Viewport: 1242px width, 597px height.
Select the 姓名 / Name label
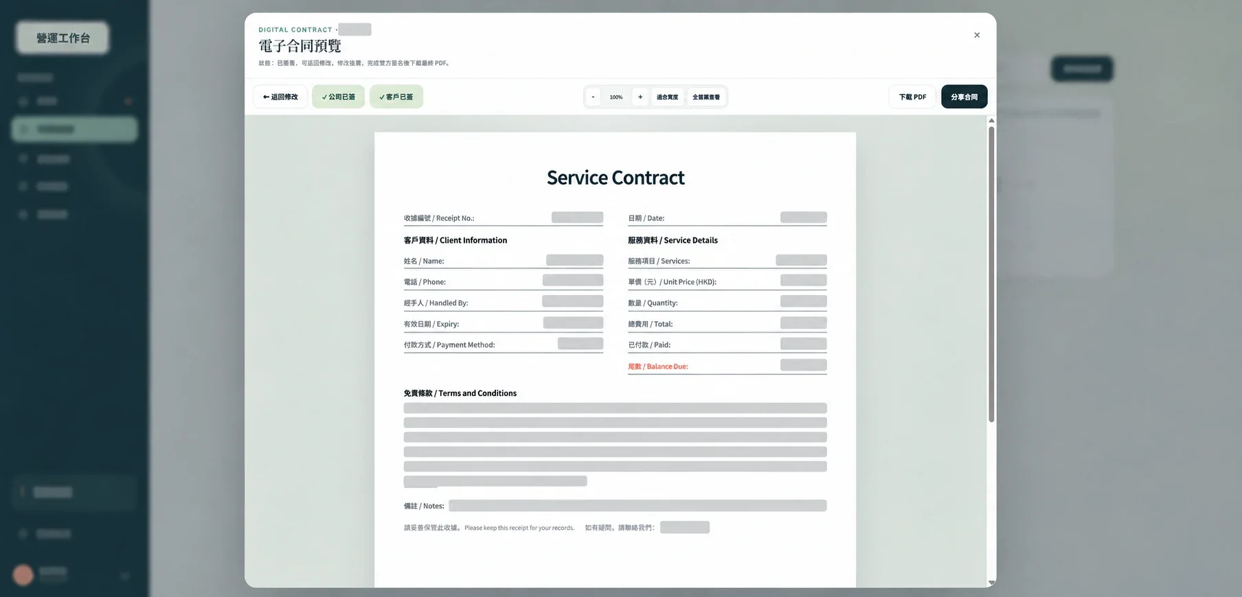424,261
